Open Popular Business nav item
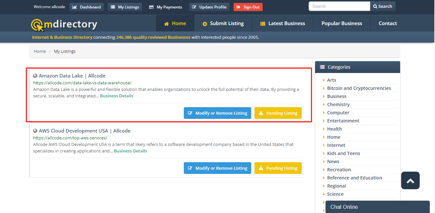Screen dimensions: 435x213 342,23
